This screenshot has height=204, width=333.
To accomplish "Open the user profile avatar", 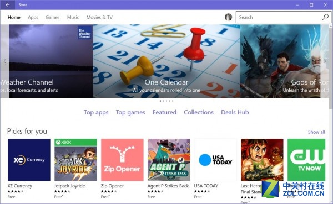I will (x=228, y=17).
